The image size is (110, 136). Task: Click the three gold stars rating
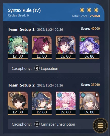coord(89,10)
